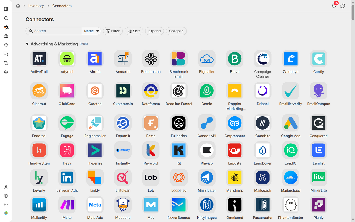Click the home breadcrumb icon
This screenshot has width=355, height=222.
[18, 6]
